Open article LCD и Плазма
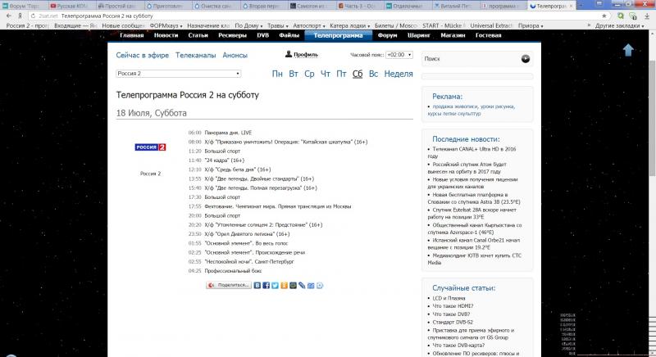Image resolution: width=656 pixels, height=357 pixels. tap(449, 298)
